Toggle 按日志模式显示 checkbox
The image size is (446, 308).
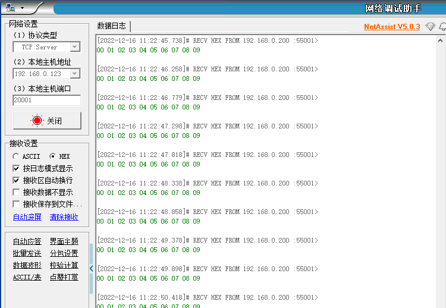click(17, 168)
